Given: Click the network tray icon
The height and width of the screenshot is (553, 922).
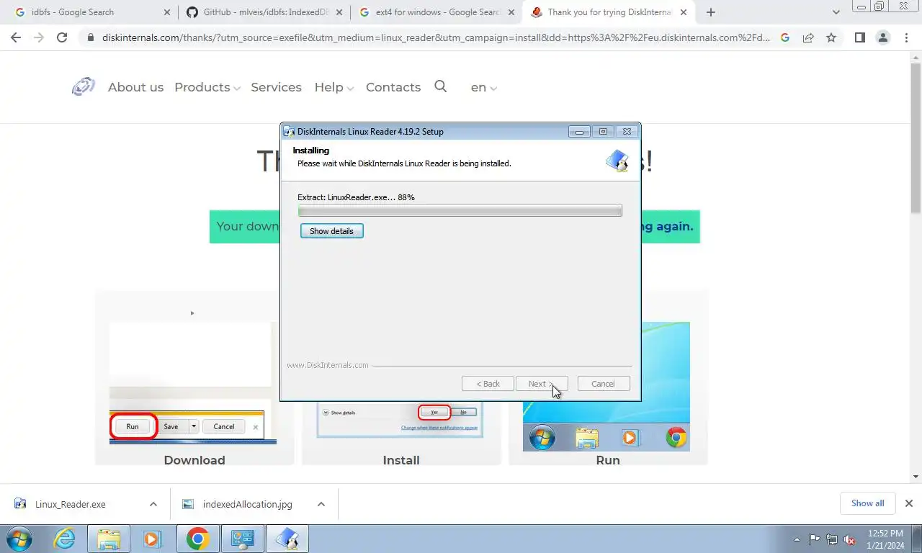Looking at the screenshot, I should pyautogui.click(x=832, y=539).
